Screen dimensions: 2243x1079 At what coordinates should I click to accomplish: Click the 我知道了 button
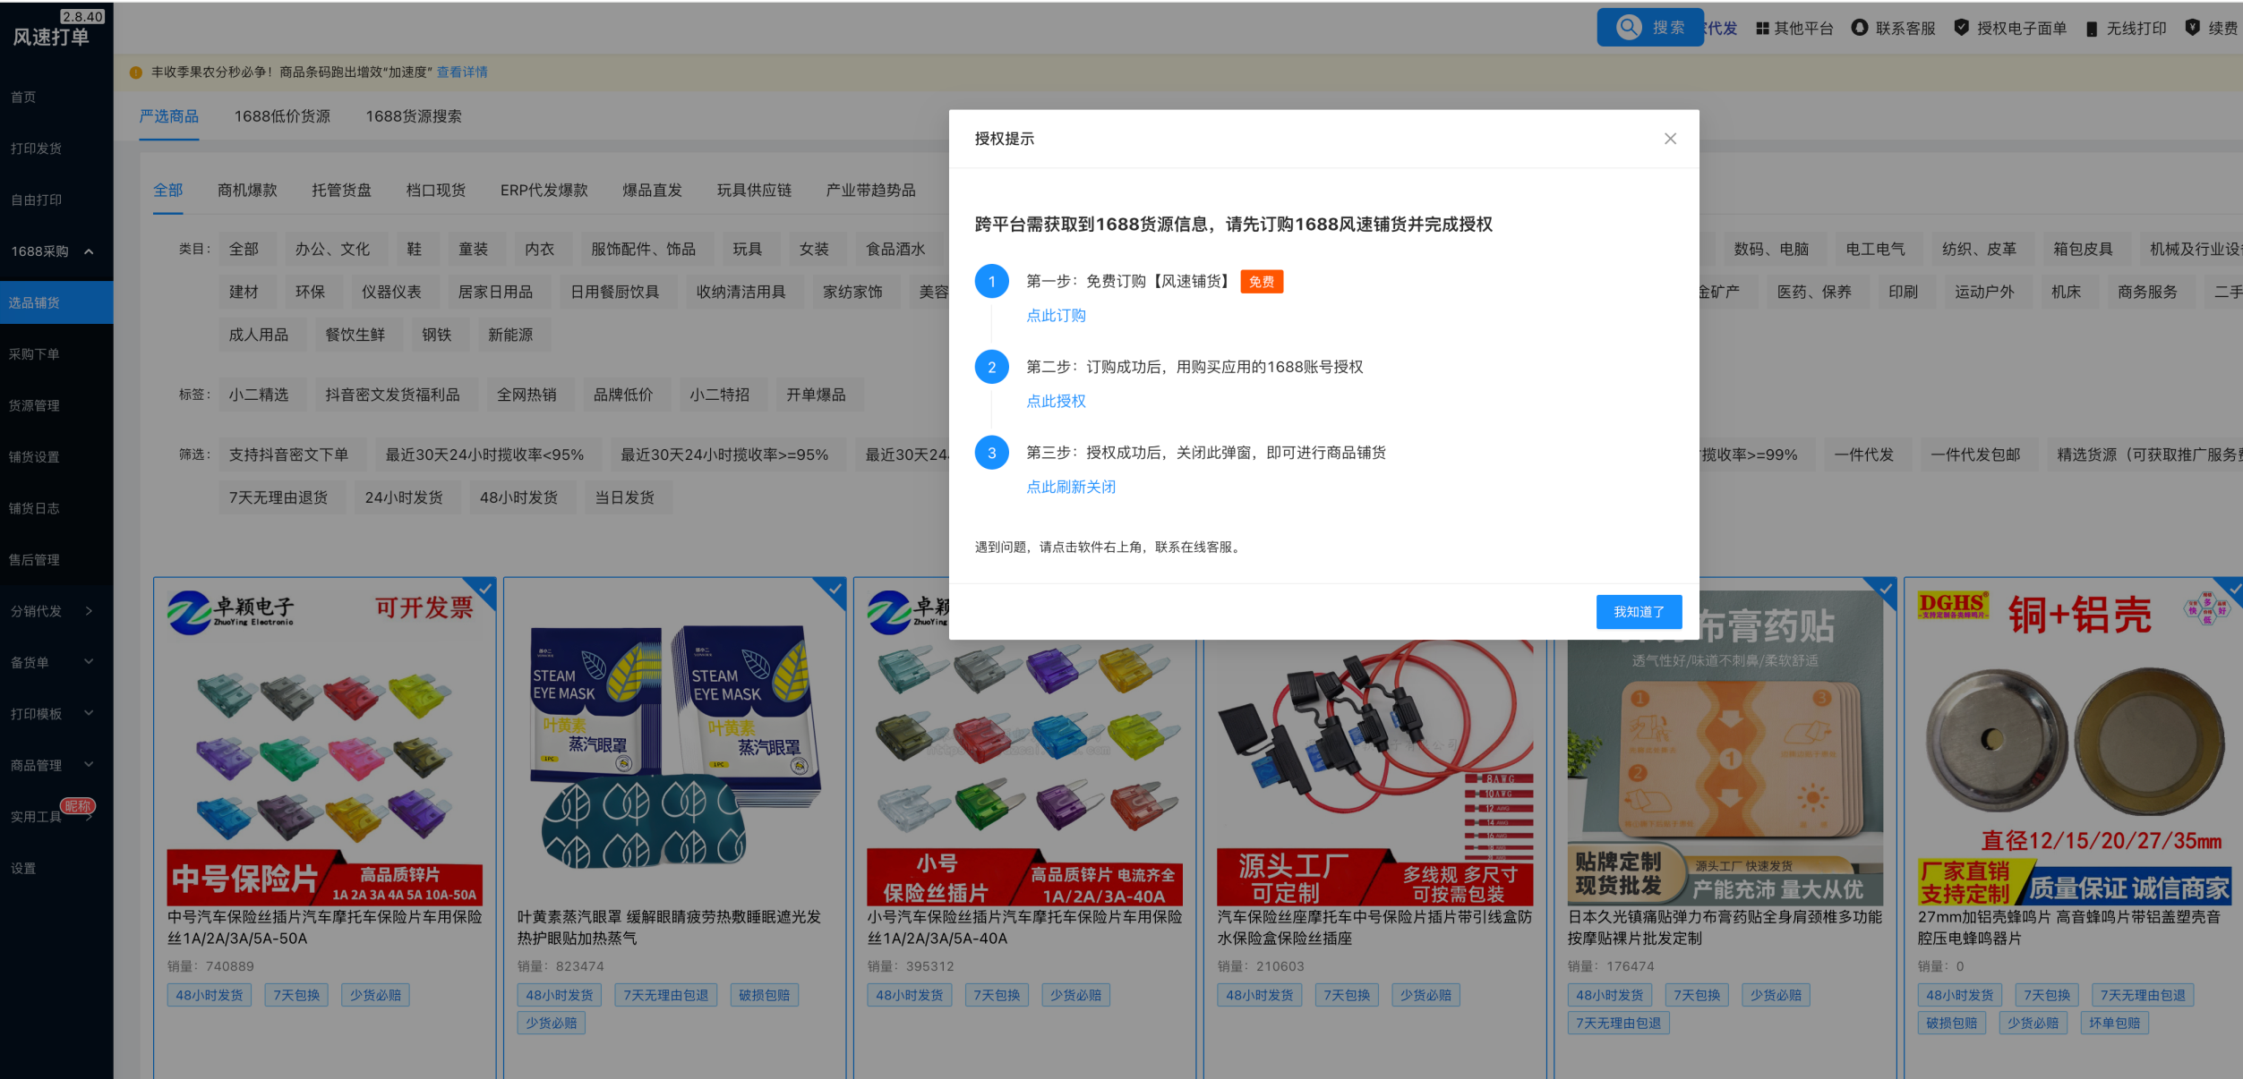[1638, 612]
